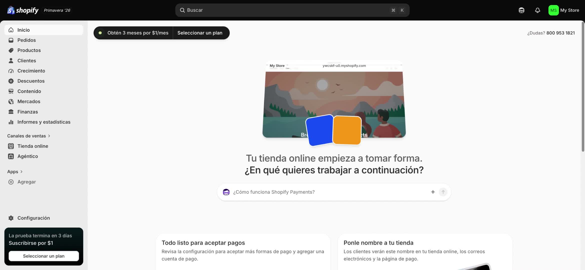Click the page vertical scrollbar
The height and width of the screenshot is (270, 585).
coord(583,87)
